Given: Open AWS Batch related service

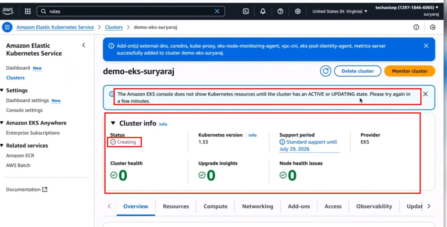Looking at the screenshot, I should click(18, 165).
